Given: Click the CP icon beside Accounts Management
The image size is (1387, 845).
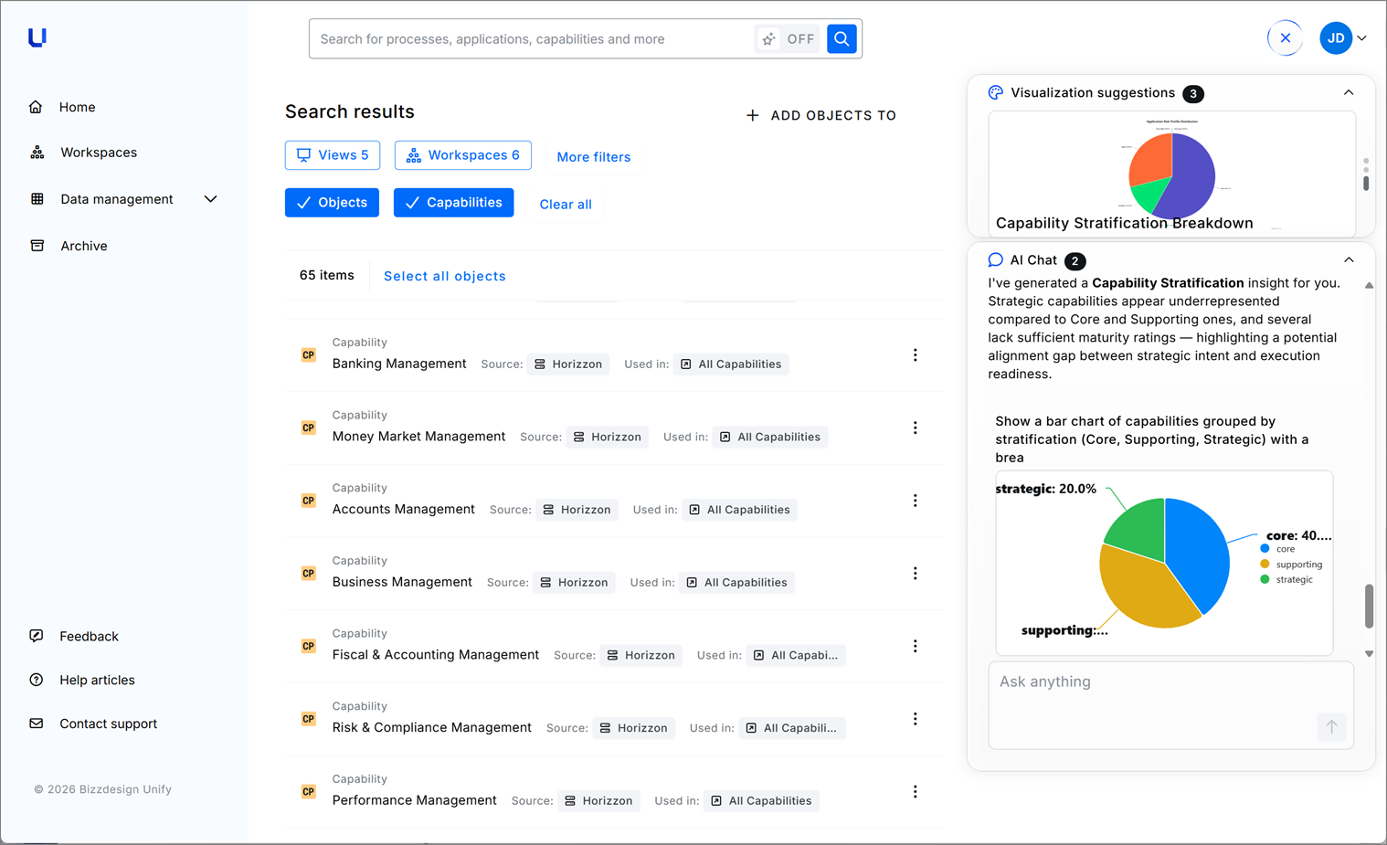Looking at the screenshot, I should tap(309, 501).
